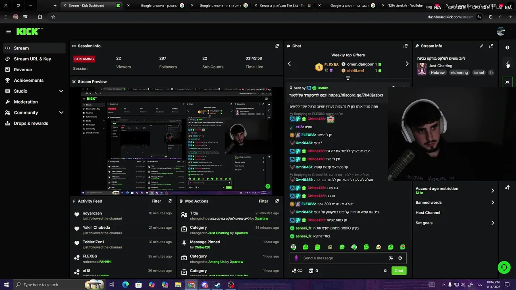Open the chat shop icon showing 0

313,271
